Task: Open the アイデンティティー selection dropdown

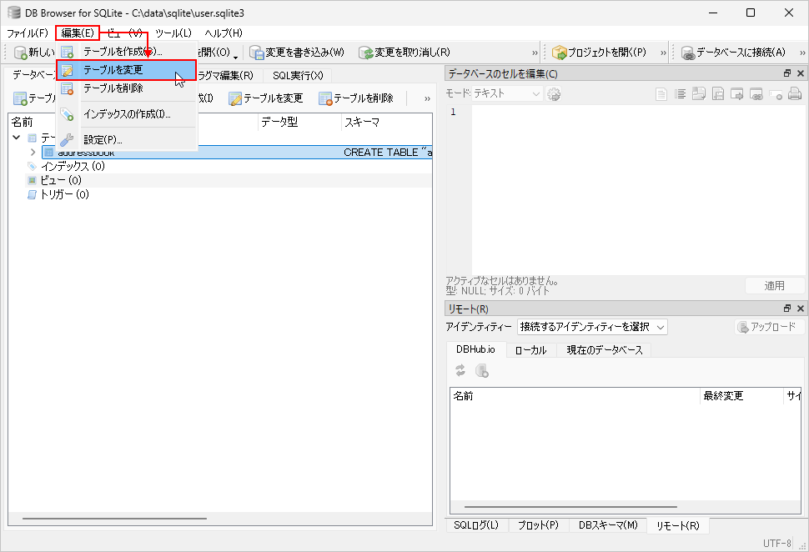Action: 592,327
